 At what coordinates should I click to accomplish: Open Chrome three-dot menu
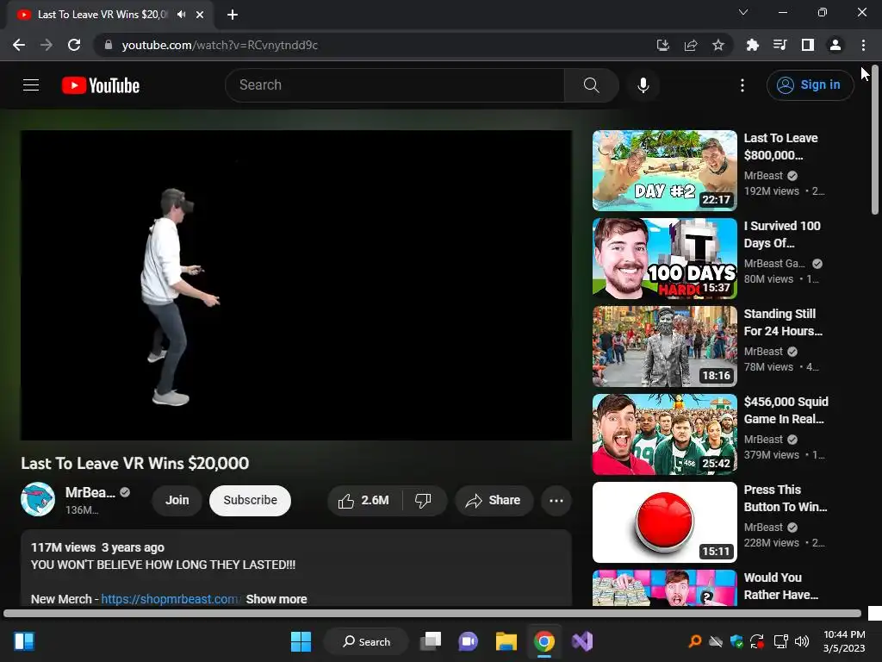pos(863,45)
